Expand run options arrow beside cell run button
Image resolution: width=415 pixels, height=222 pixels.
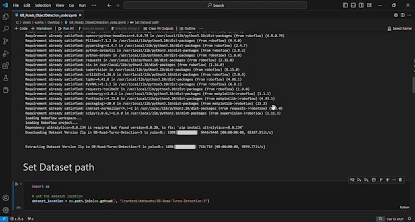pyautogui.click(x=21, y=184)
